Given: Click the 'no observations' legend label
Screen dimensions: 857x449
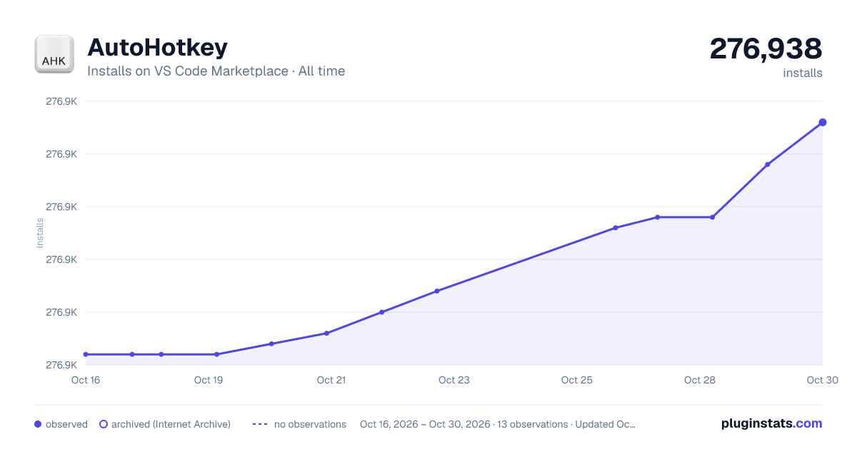Looking at the screenshot, I should tap(310, 424).
